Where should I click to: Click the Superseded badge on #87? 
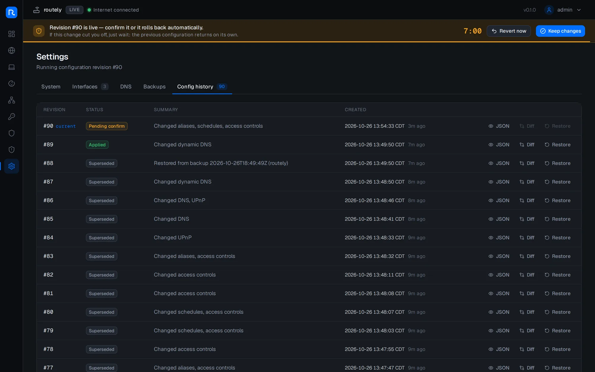pos(101,182)
